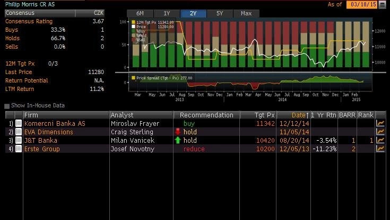Click the date 11/05/14
The width and height of the screenshot is (390, 220).
tap(294, 132)
